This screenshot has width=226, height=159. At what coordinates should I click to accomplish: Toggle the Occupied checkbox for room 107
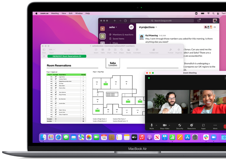56,90
